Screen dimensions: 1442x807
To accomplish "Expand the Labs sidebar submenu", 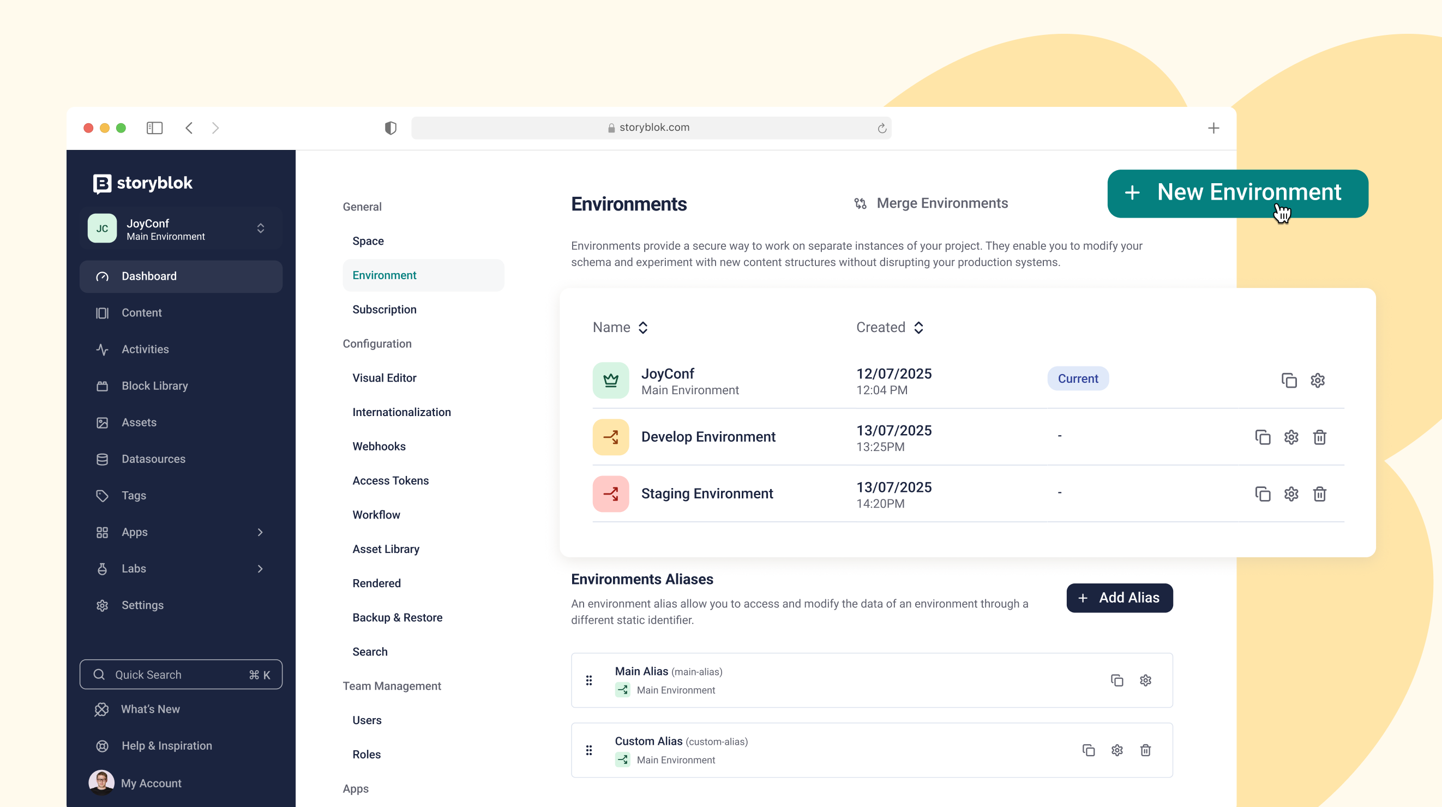I will (x=260, y=569).
